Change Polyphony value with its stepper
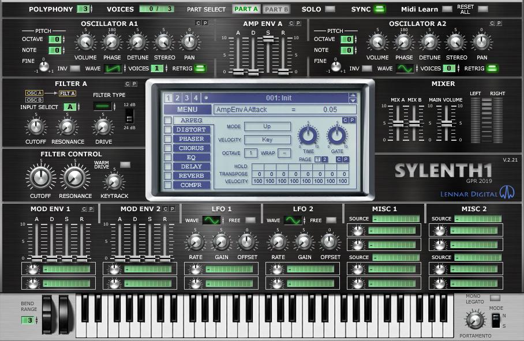524x341 pixels. tap(91, 9)
